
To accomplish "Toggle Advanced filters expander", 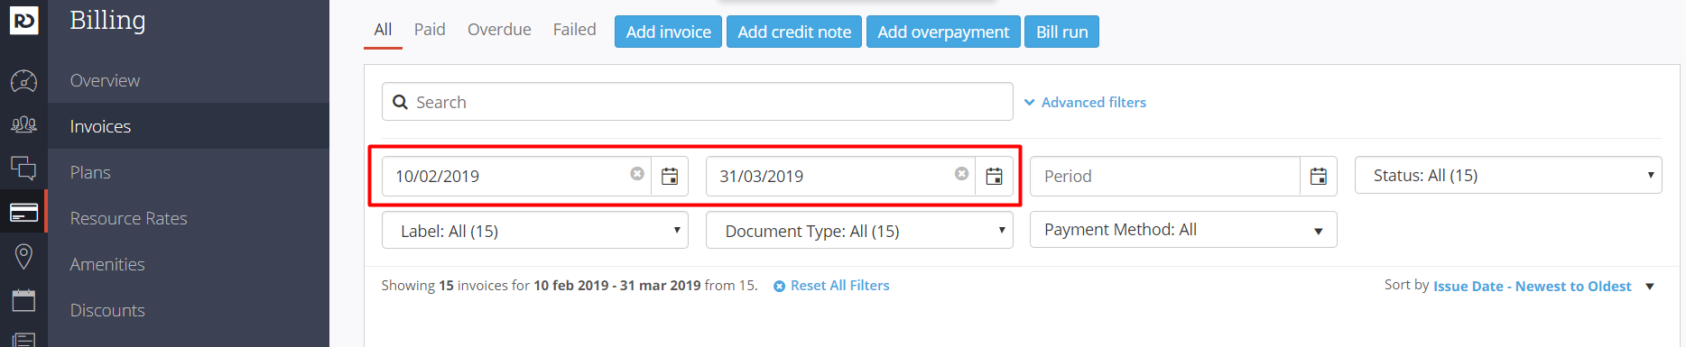I will pos(1085,103).
